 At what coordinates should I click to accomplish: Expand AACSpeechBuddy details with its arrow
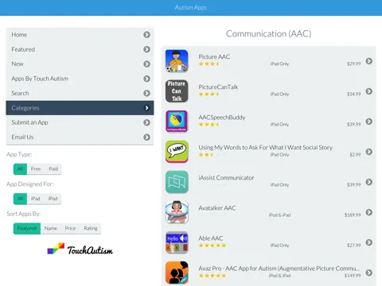[x=369, y=122]
